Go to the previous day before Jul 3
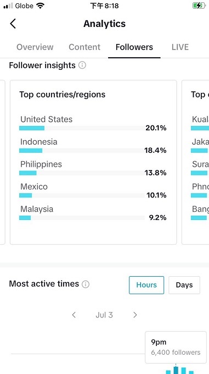The image size is (209, 374). click(x=74, y=315)
